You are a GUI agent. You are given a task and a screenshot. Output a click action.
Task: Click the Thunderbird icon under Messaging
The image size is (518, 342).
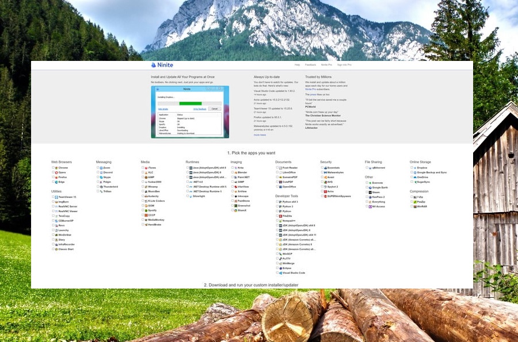[101, 187]
